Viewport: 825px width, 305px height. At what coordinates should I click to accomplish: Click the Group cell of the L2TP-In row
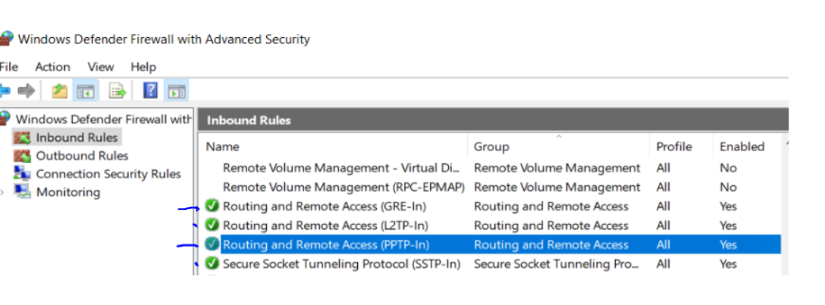[551, 225]
